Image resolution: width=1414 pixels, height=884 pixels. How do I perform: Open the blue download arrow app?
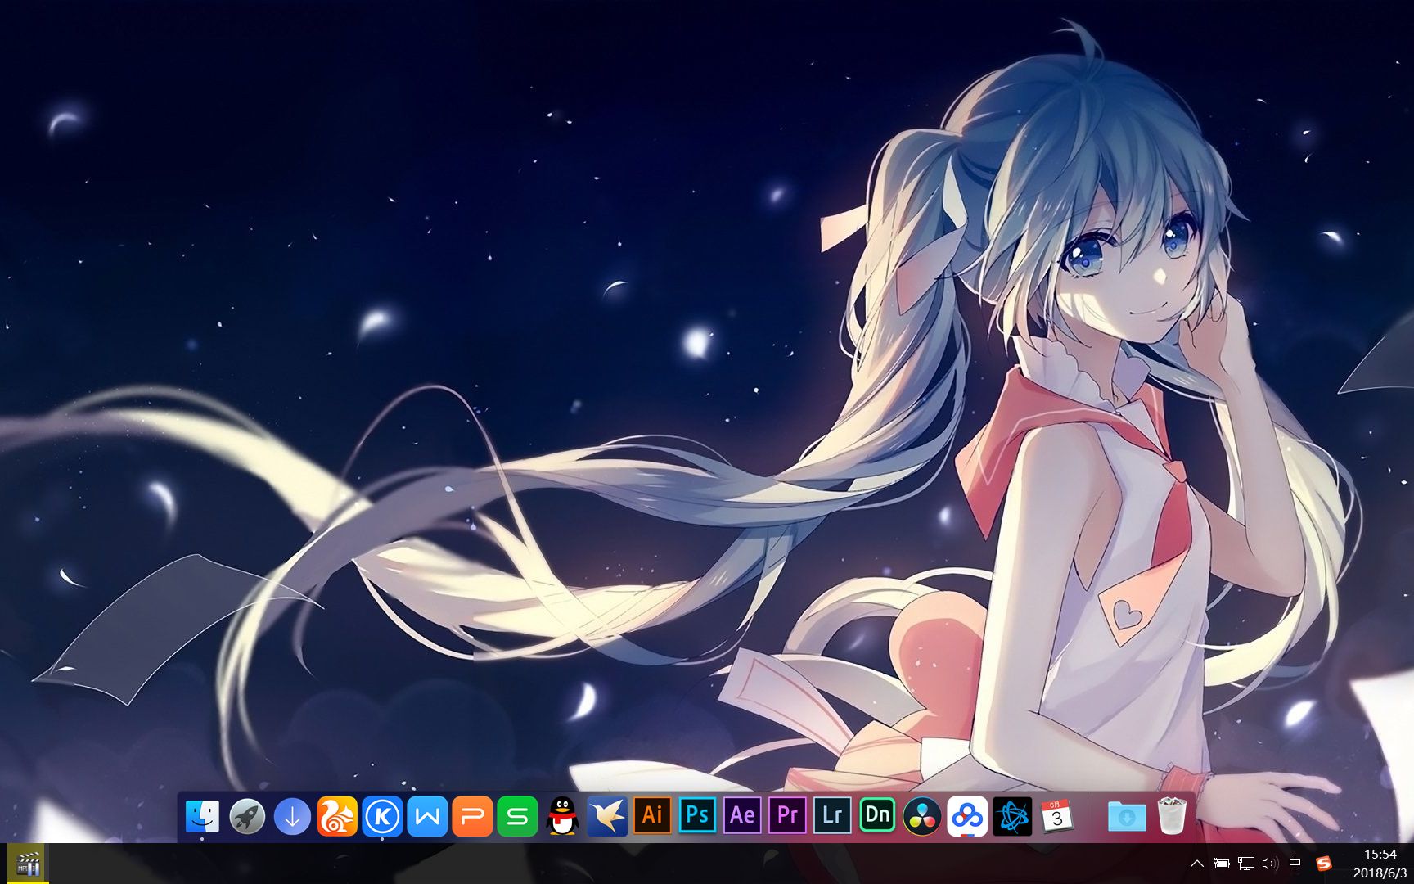(292, 816)
